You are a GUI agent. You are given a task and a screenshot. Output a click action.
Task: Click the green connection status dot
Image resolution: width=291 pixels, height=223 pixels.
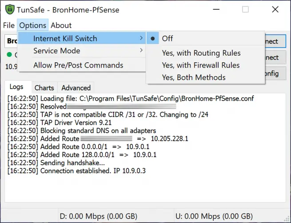(x=8, y=55)
